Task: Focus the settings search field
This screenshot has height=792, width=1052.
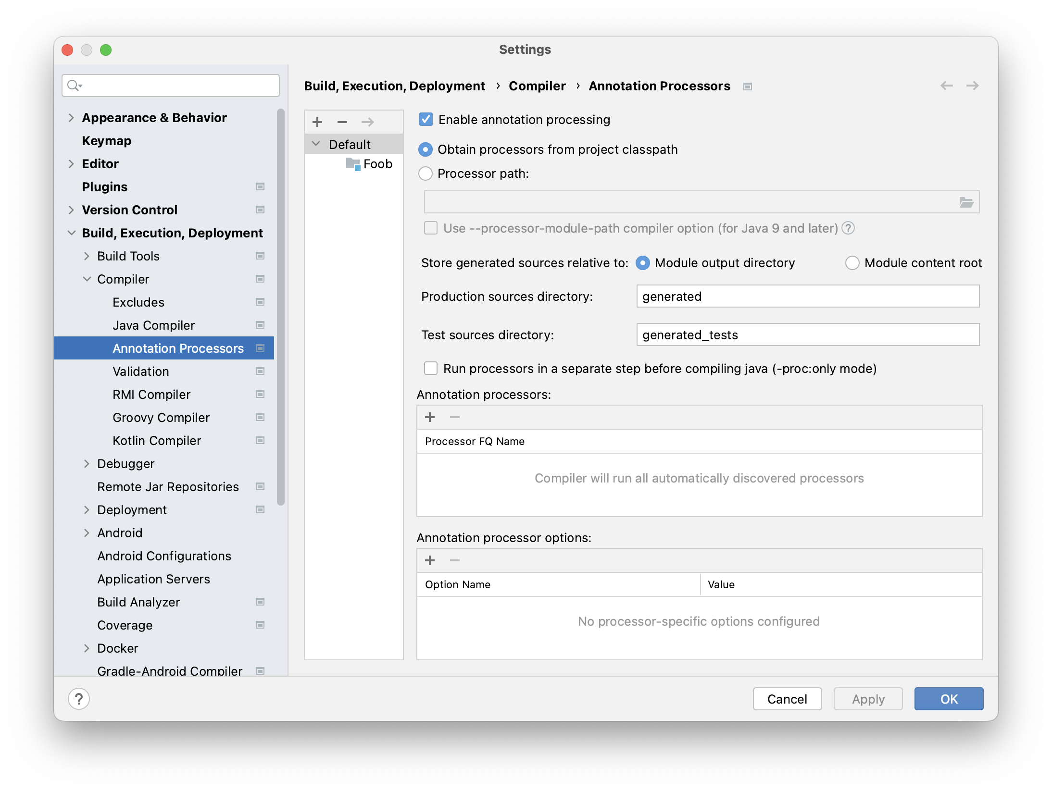Action: click(x=171, y=86)
